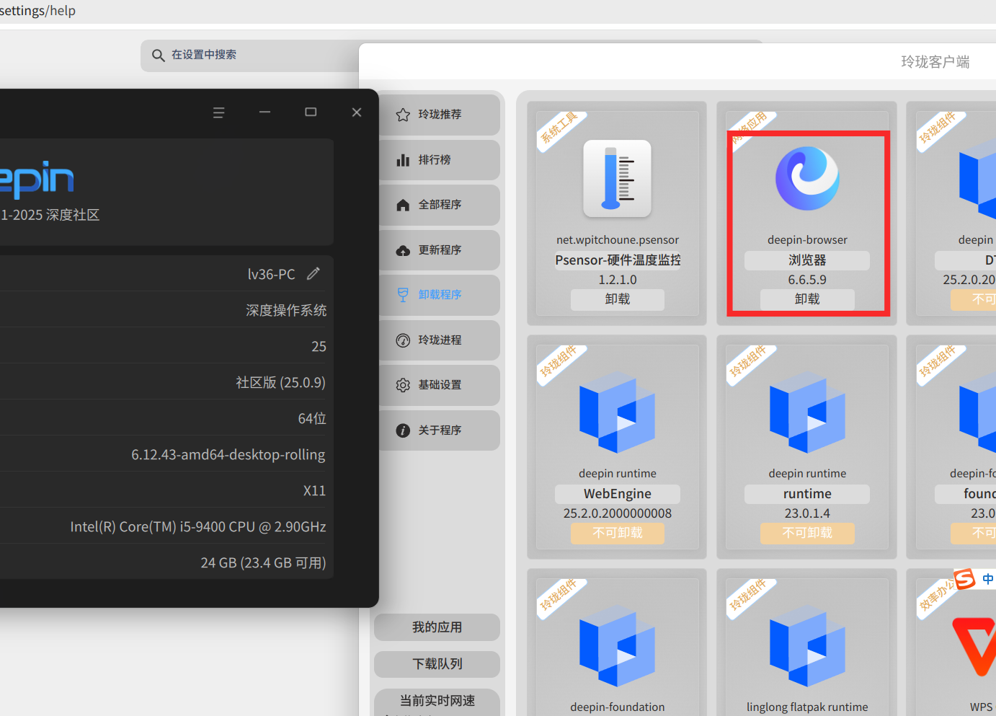Image resolution: width=996 pixels, height=716 pixels.
Task: Click the pencil icon beside lv36-PC
Action: coord(313,274)
